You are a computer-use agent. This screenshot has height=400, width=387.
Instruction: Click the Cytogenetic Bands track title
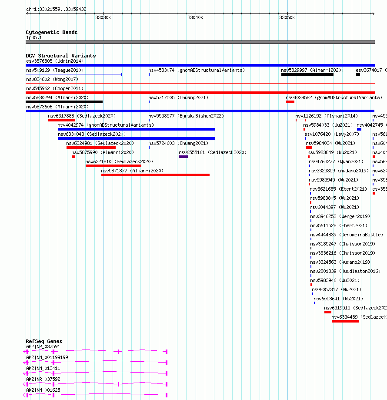[51, 32]
